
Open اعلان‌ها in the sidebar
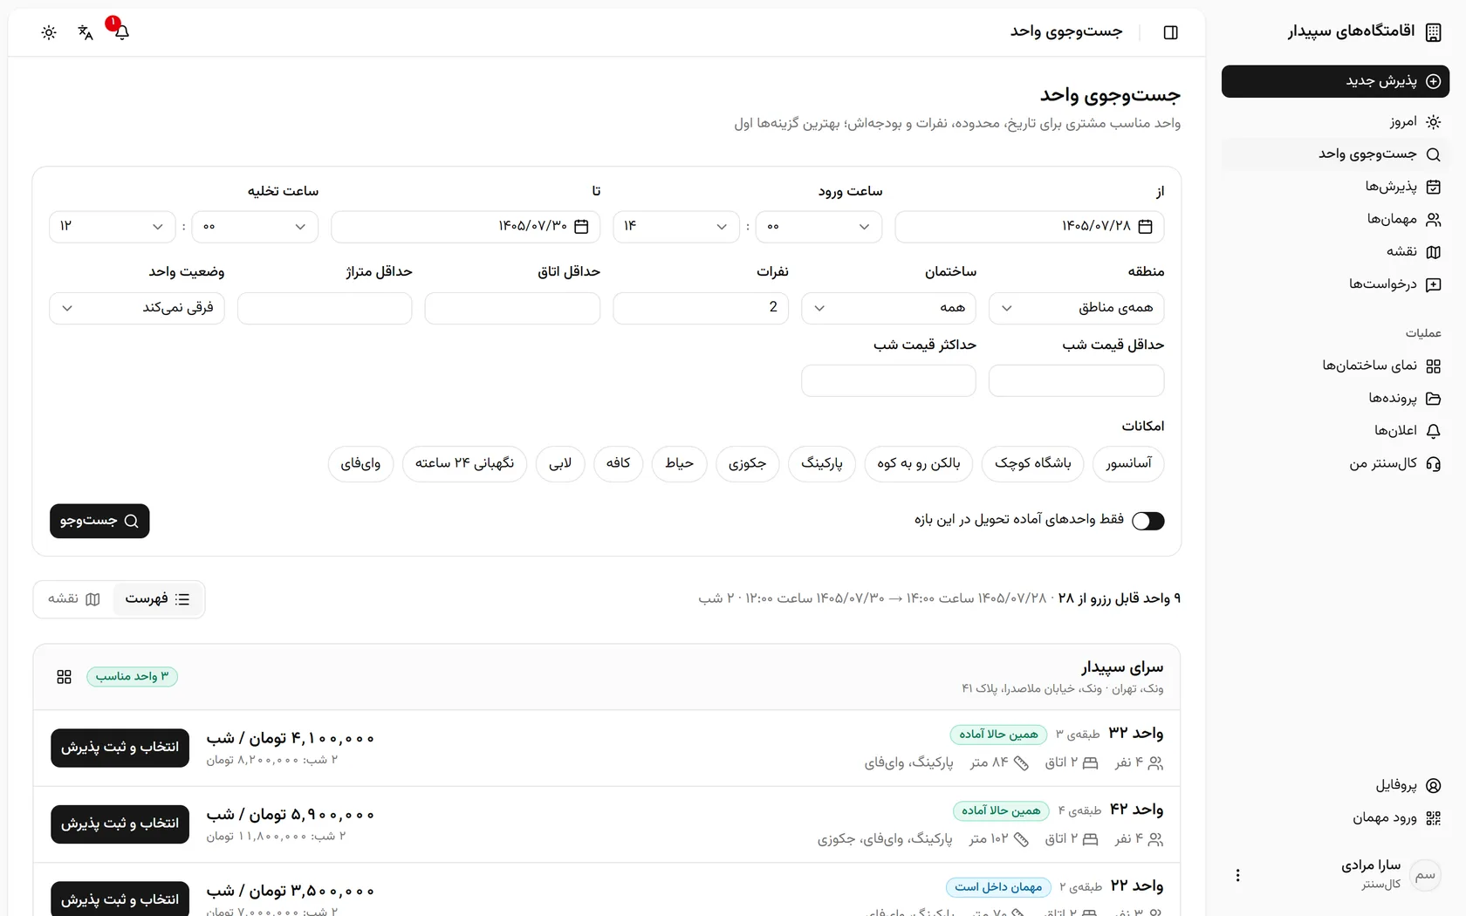pyautogui.click(x=1335, y=431)
